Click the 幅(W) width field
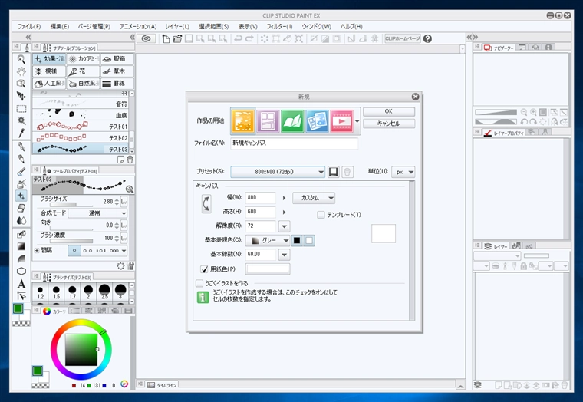 point(261,198)
